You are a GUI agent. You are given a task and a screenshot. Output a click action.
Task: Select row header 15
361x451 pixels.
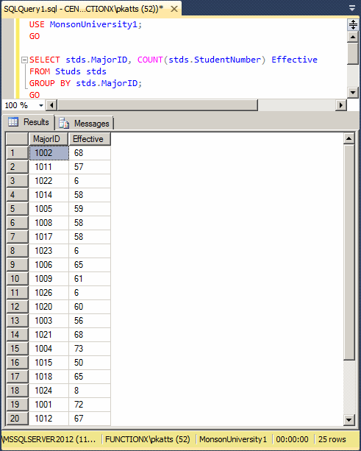[x=17, y=348]
